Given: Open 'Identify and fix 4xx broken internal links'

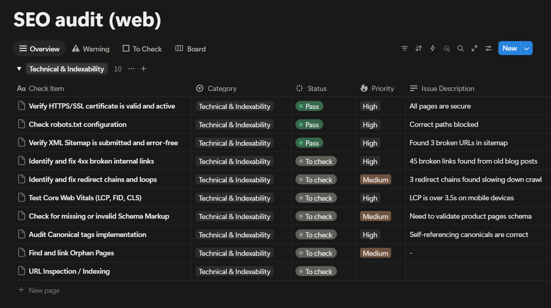Looking at the screenshot, I should coord(91,161).
